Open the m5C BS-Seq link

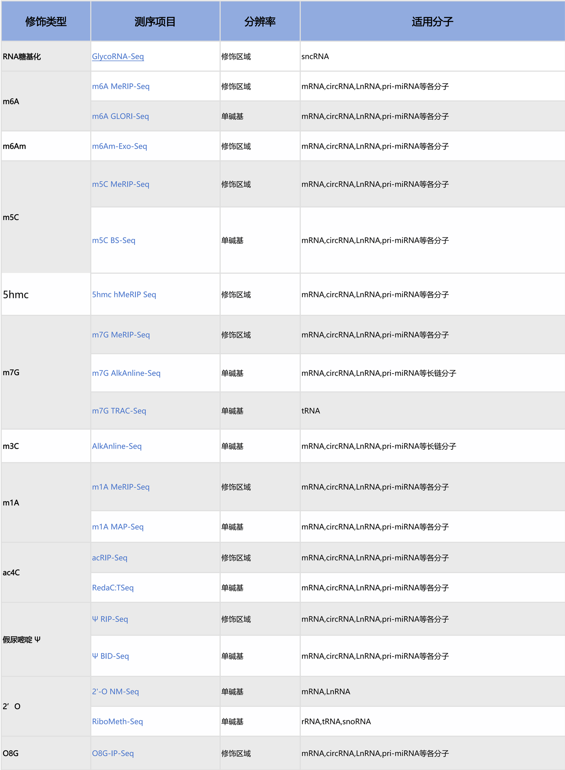tap(113, 240)
